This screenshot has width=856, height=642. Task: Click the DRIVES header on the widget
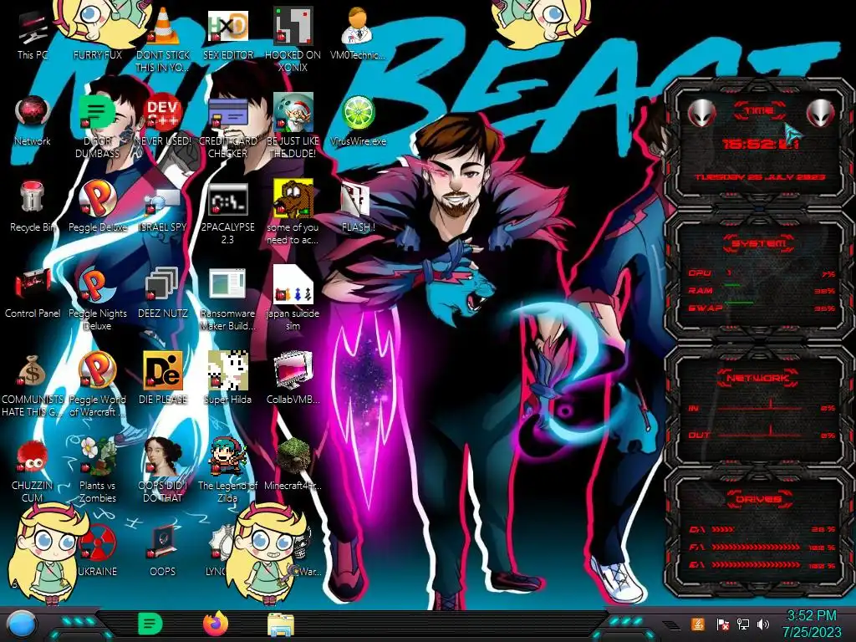[x=759, y=499]
